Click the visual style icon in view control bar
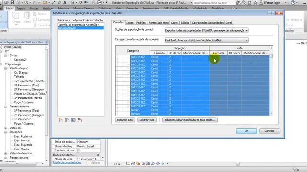 pos(133,164)
